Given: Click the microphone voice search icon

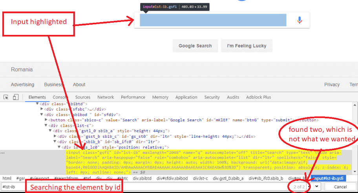Looking at the screenshot, I should (x=300, y=20).
